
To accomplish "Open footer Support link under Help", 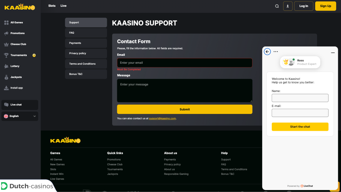I will (x=226, y=160).
